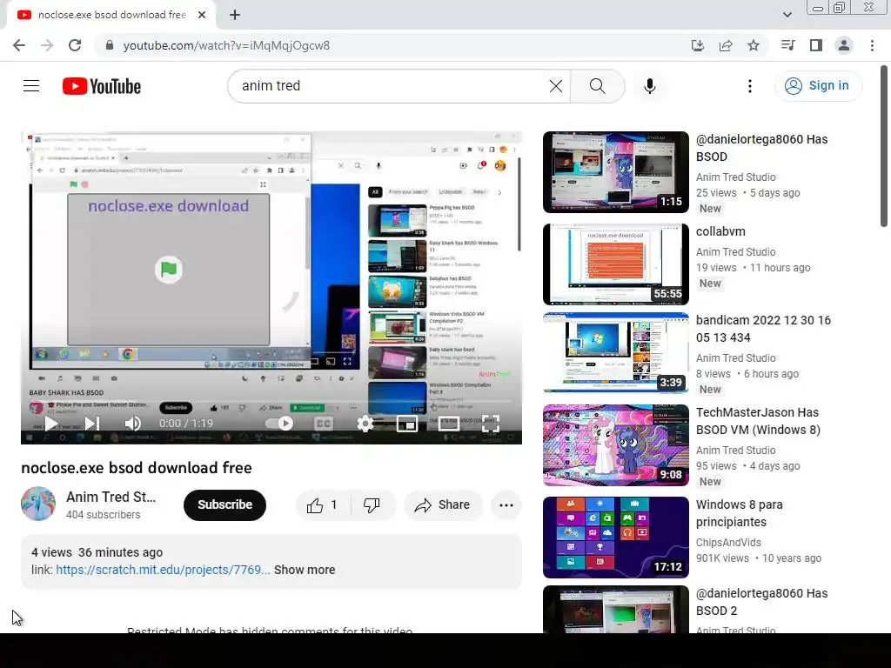Screen dimensions: 891x668
Task: Open media controls in Chrome toolbar
Action: 787,45
